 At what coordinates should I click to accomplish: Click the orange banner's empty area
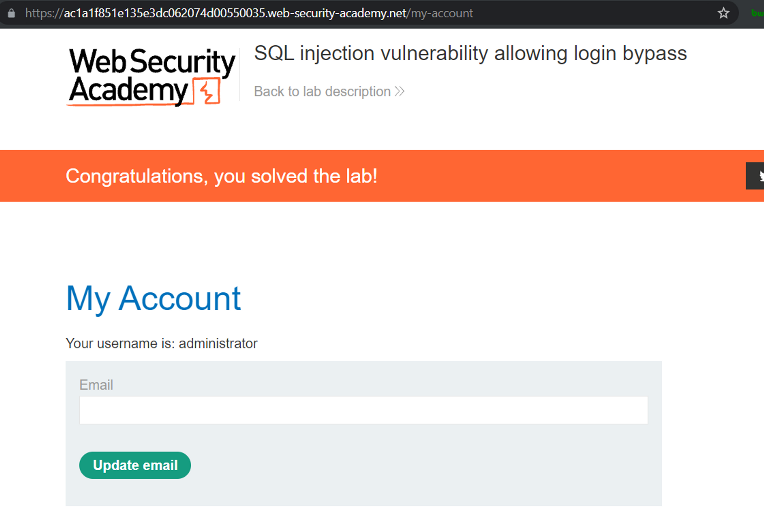[x=554, y=176]
